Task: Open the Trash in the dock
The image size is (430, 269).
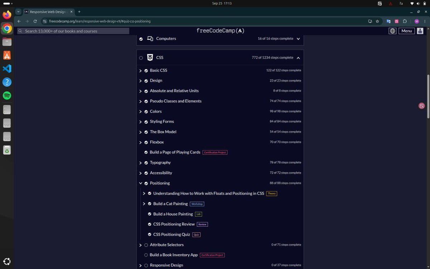Action: (7, 150)
